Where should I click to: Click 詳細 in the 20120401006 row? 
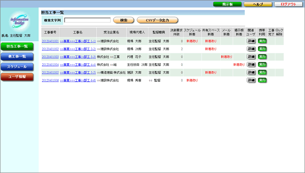pos(251,80)
